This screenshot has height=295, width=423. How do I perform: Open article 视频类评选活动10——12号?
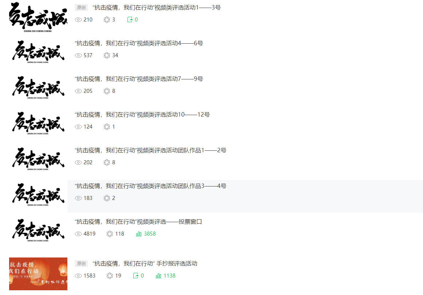142,115
